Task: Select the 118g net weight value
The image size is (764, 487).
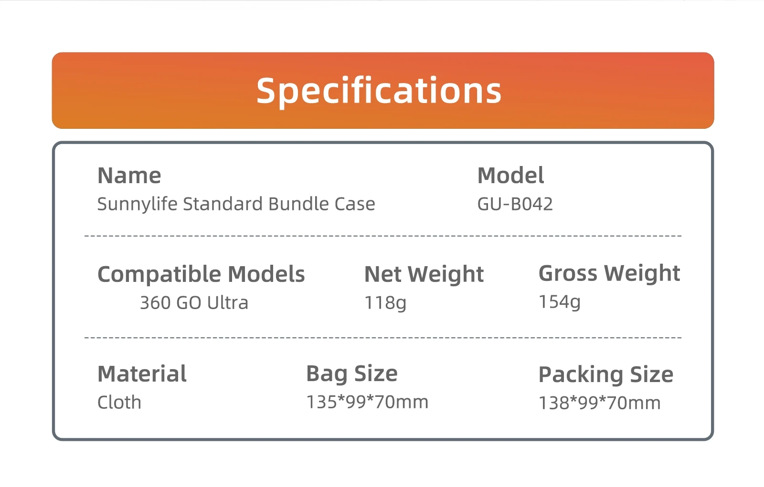Action: 385,303
